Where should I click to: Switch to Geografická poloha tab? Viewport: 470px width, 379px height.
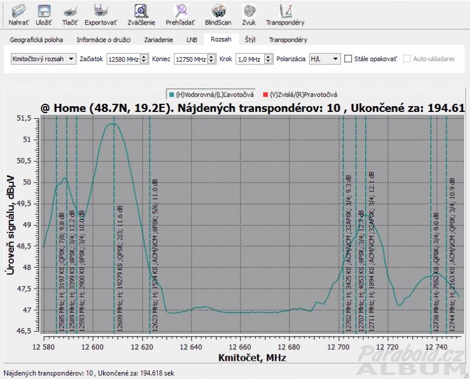coord(36,40)
